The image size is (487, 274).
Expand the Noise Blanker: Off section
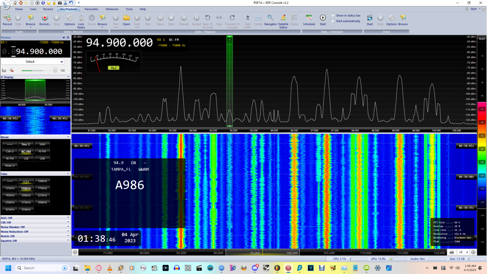pos(35,227)
